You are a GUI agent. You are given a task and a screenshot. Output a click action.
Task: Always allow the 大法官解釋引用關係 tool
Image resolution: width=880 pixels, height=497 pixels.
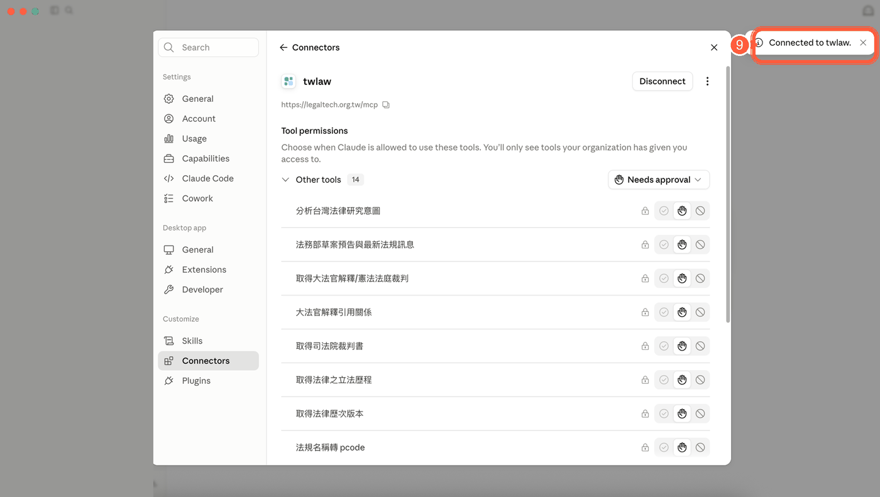[x=664, y=312]
